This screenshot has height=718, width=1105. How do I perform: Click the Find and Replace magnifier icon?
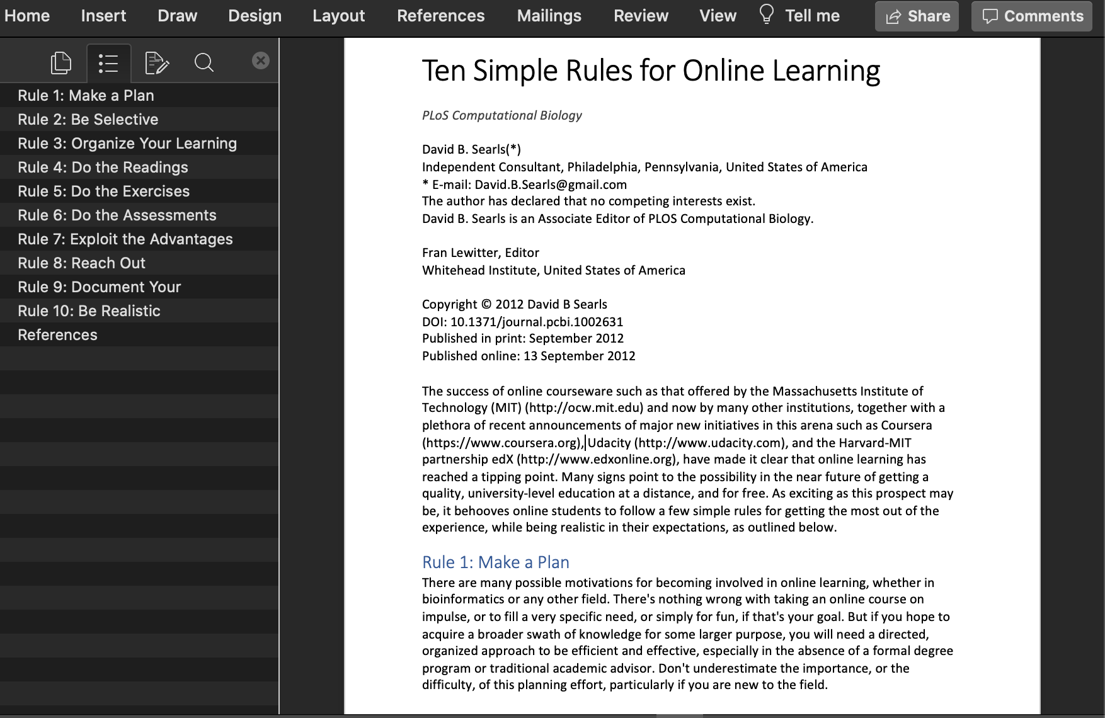click(204, 63)
